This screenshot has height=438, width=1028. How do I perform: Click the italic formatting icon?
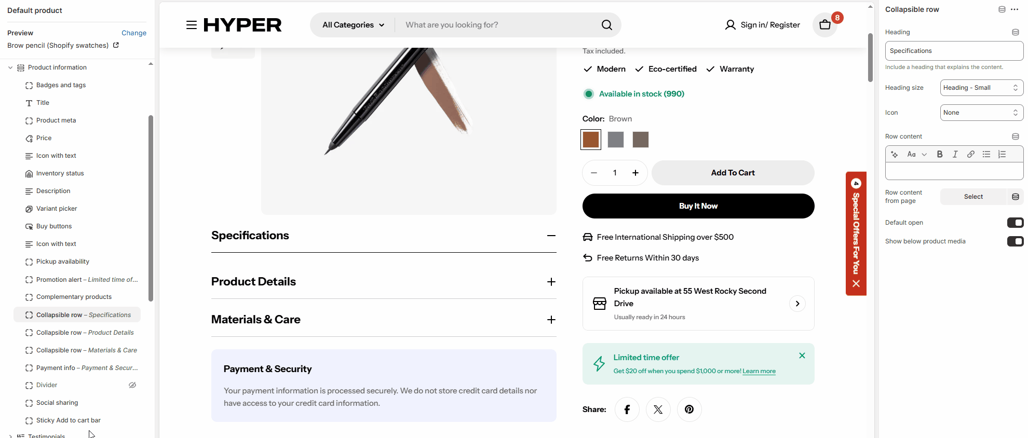coord(955,154)
